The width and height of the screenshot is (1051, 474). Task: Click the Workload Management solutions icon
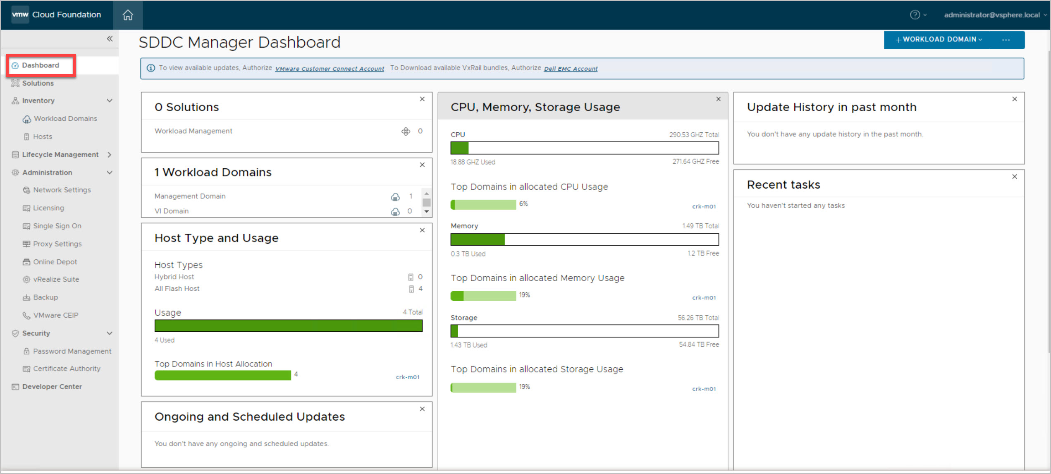click(406, 132)
